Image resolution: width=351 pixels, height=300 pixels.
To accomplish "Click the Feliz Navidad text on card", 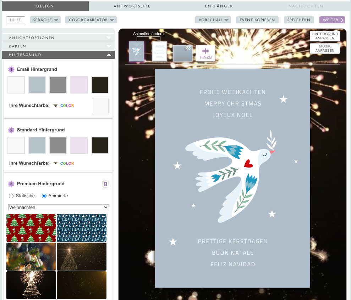I will [x=232, y=264].
